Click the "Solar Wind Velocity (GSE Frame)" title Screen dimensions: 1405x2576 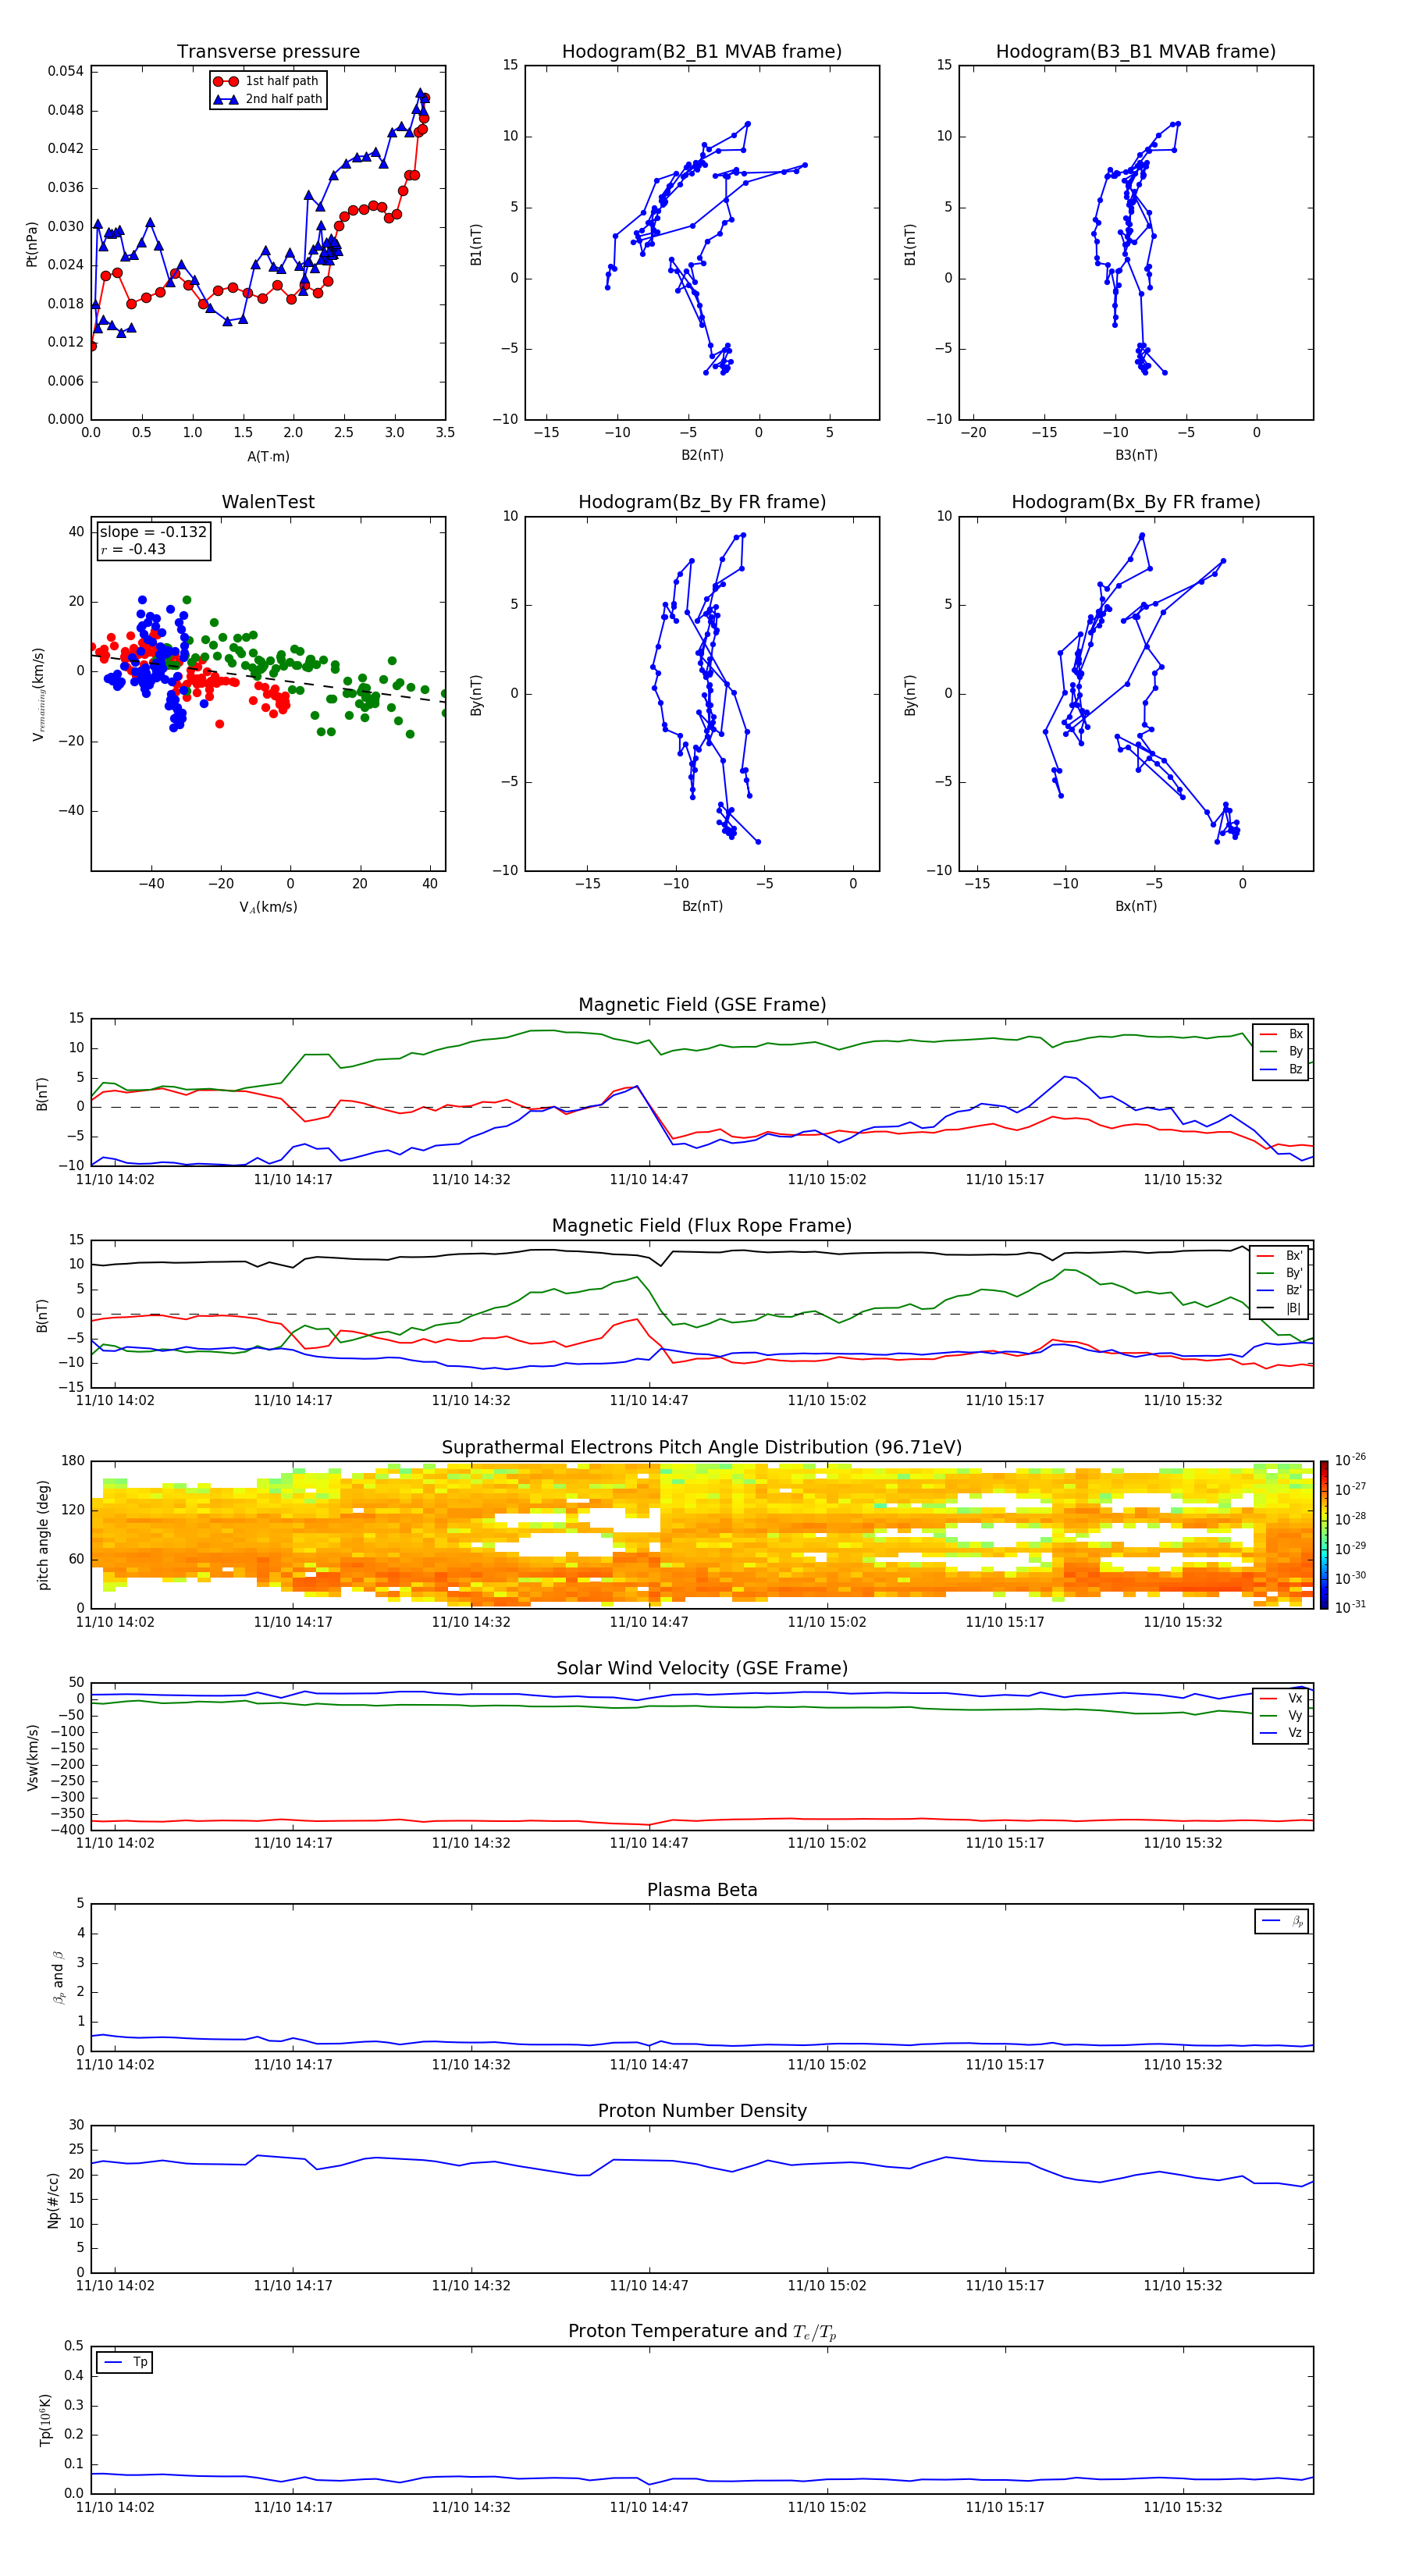[702, 1669]
